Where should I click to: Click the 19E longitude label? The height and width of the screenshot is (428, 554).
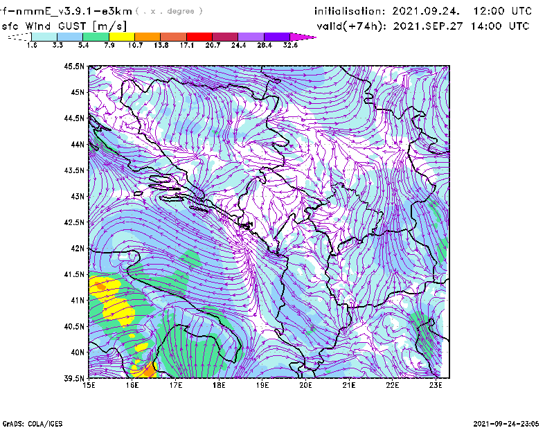pos(262,385)
